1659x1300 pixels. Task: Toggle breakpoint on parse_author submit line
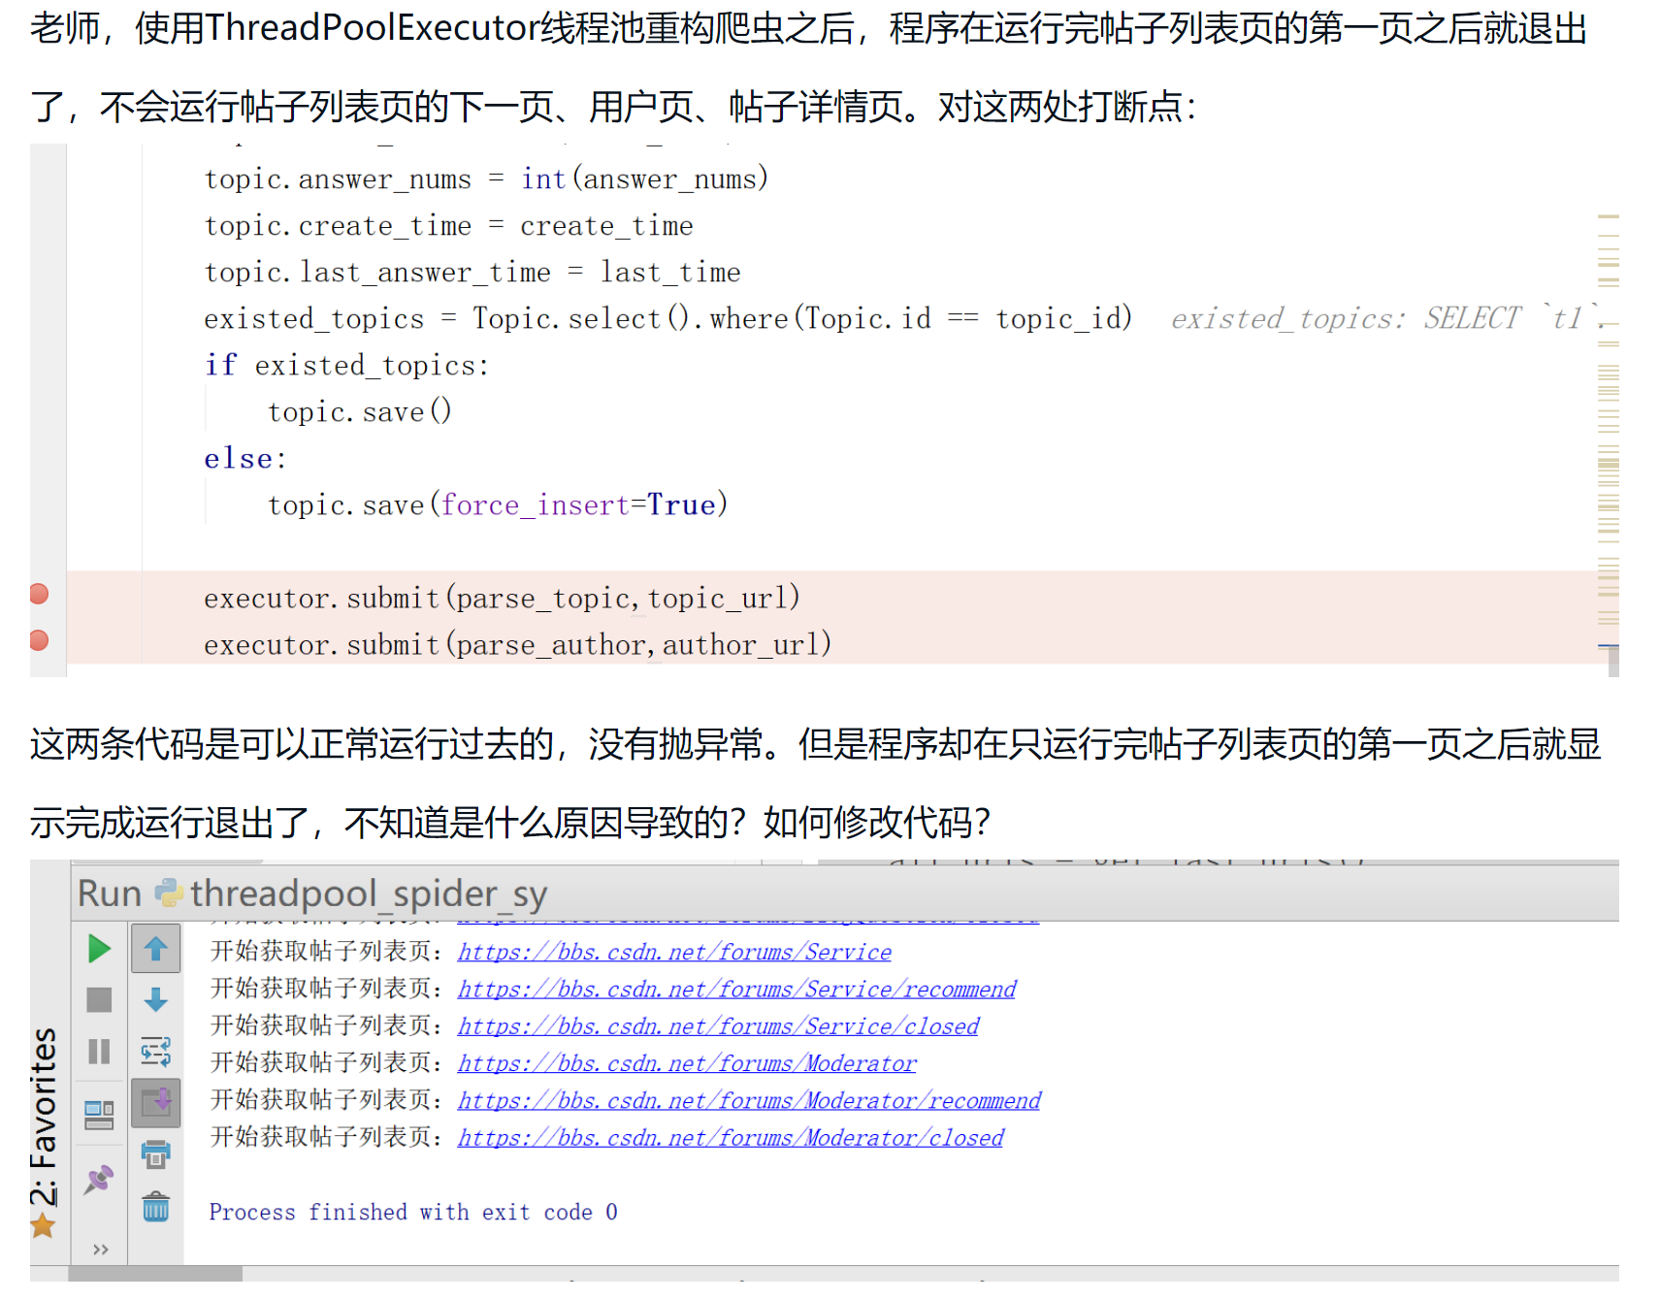(39, 640)
